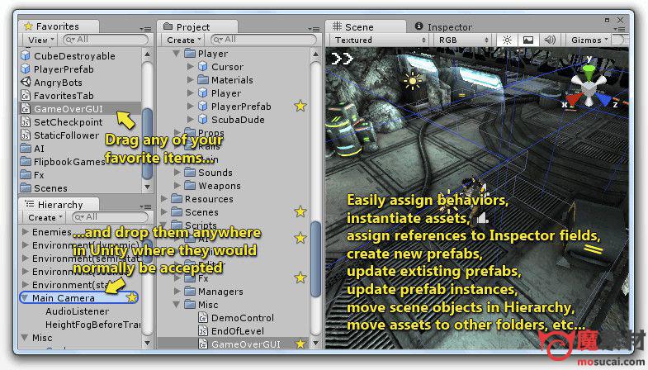Select GameOverGUI in Favorites list
Screen dimensions: 648x370
coord(81,109)
